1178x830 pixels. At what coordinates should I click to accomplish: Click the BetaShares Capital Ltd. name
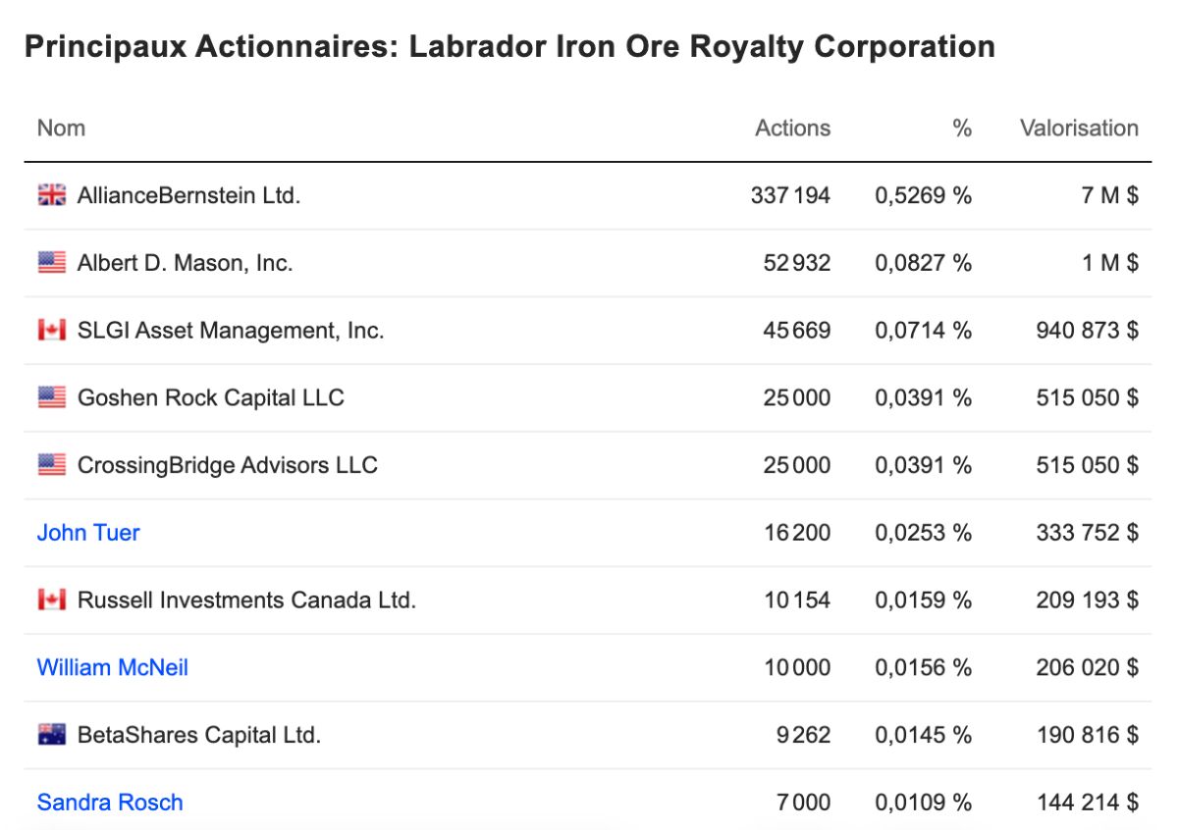tap(199, 735)
